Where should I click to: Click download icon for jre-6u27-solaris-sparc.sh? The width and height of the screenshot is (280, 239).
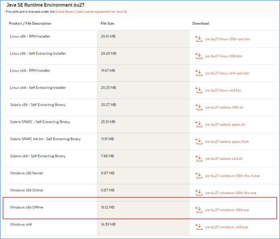199,124
